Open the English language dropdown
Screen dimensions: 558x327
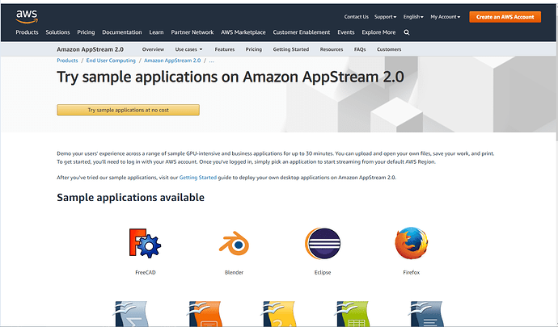pos(413,17)
